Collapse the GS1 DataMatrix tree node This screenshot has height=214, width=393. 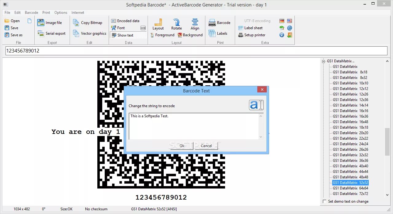(x=323, y=61)
